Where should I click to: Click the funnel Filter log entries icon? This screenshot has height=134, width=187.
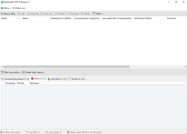(2, 72)
